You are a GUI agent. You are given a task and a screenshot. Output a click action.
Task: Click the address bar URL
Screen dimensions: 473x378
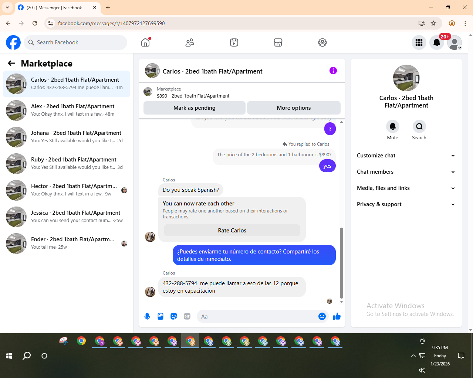pyautogui.click(x=111, y=23)
